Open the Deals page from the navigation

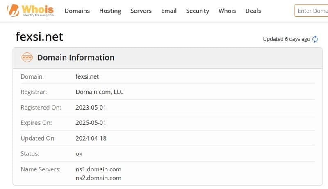[253, 11]
